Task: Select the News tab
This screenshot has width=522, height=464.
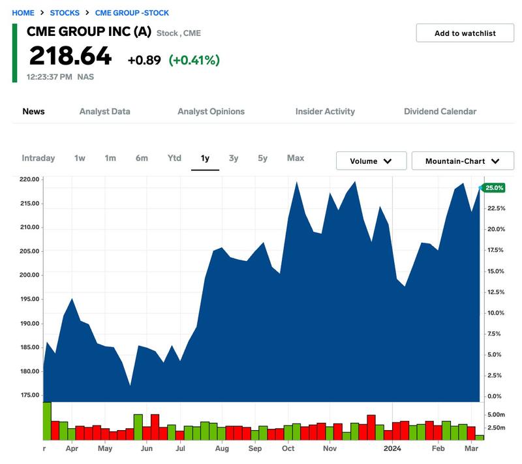Action: pyautogui.click(x=34, y=112)
